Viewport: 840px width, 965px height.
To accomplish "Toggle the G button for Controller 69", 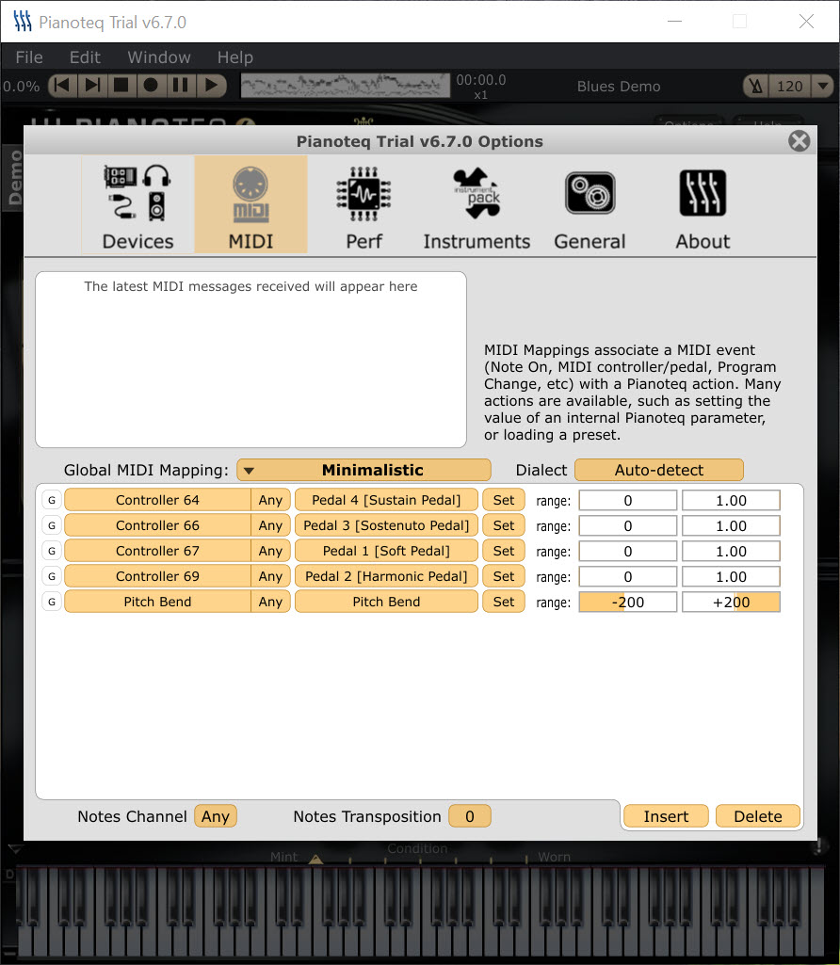I will click(x=52, y=576).
